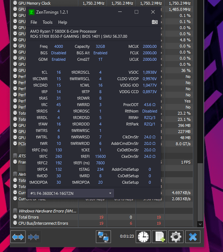Click HWiNFO log file plus icon
This screenshot has width=223, height=252.
159,237
